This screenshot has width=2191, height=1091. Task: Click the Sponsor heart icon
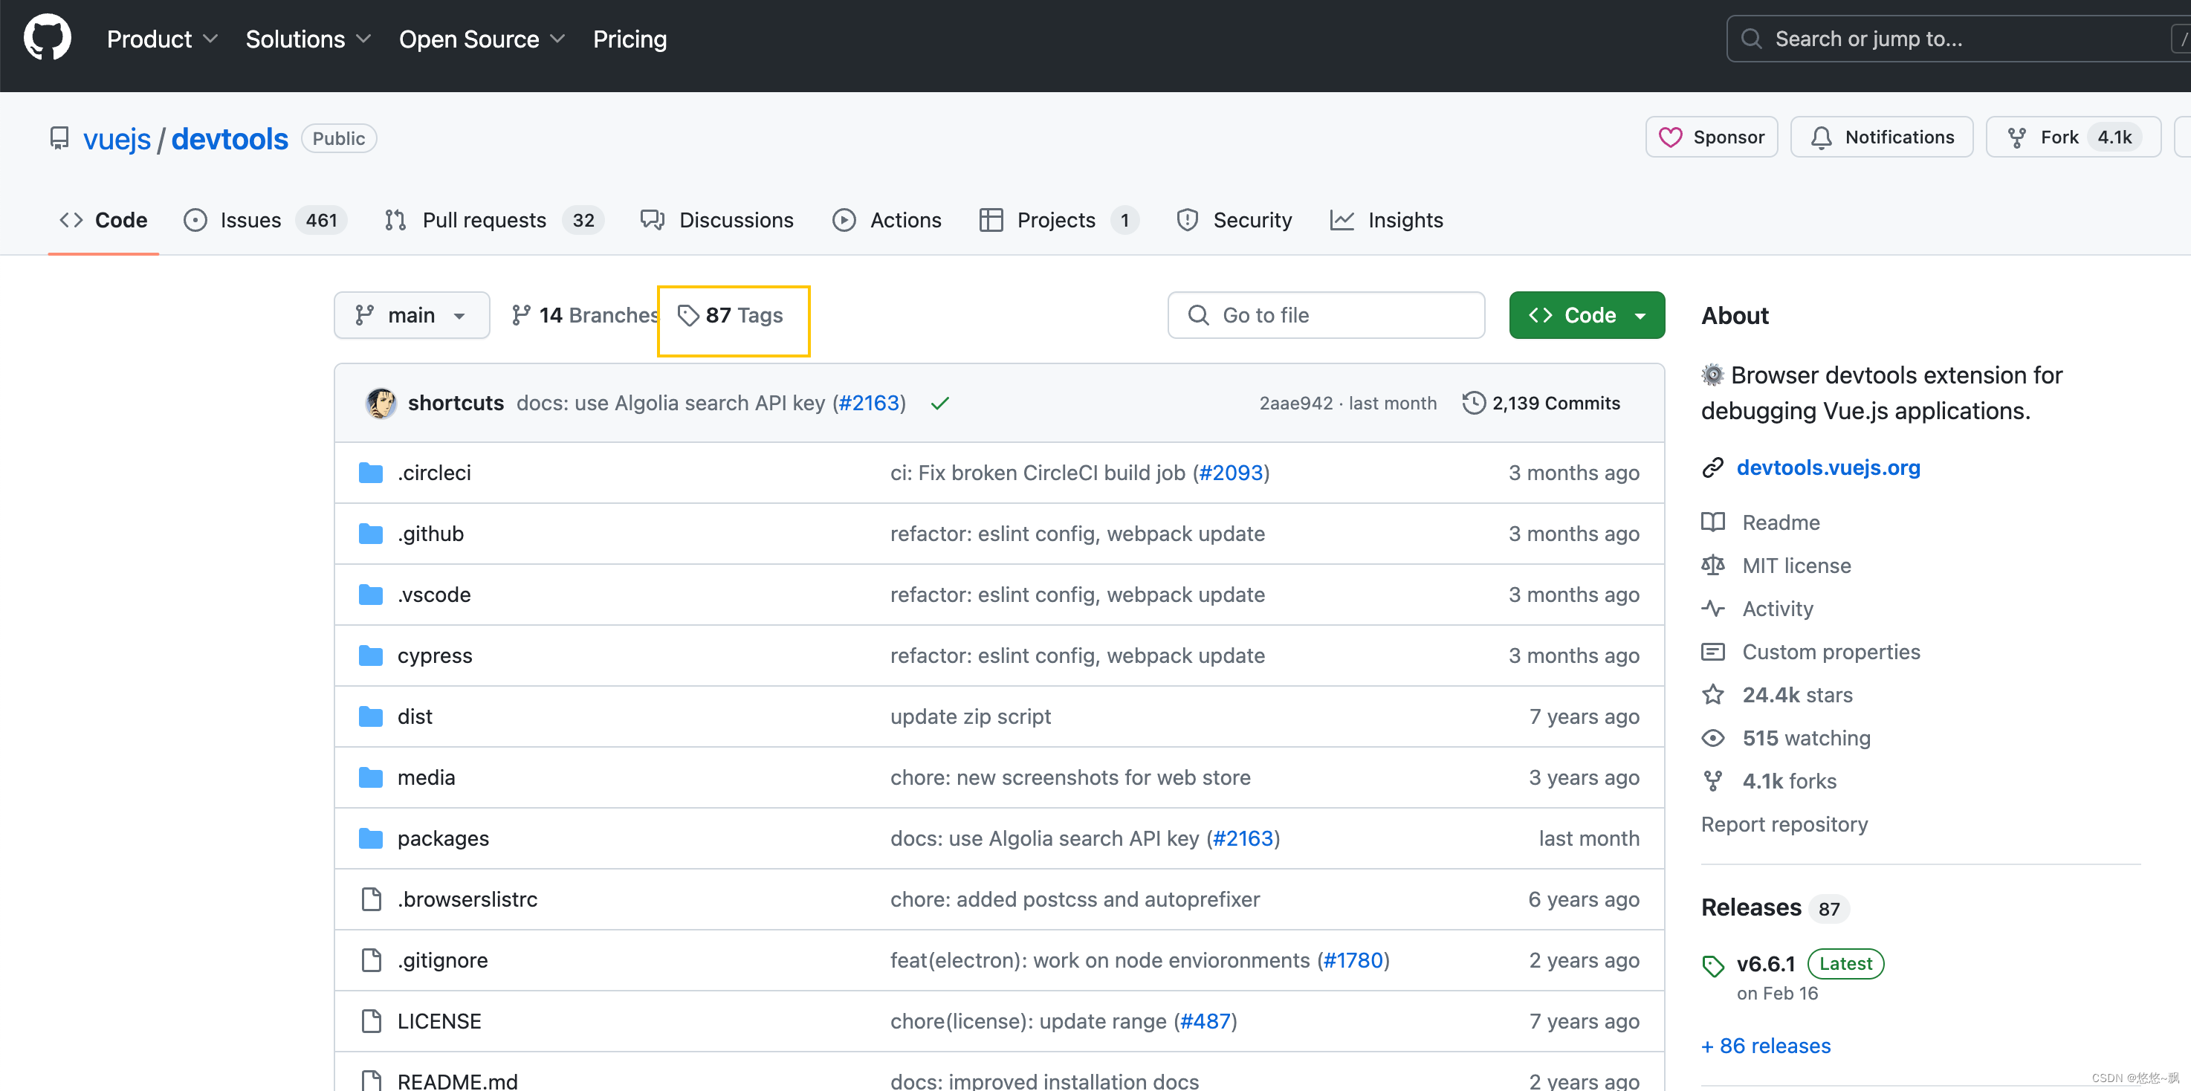1672,136
